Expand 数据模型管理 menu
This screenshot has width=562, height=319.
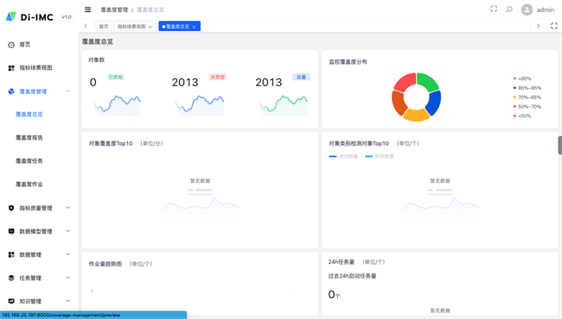tap(39, 231)
